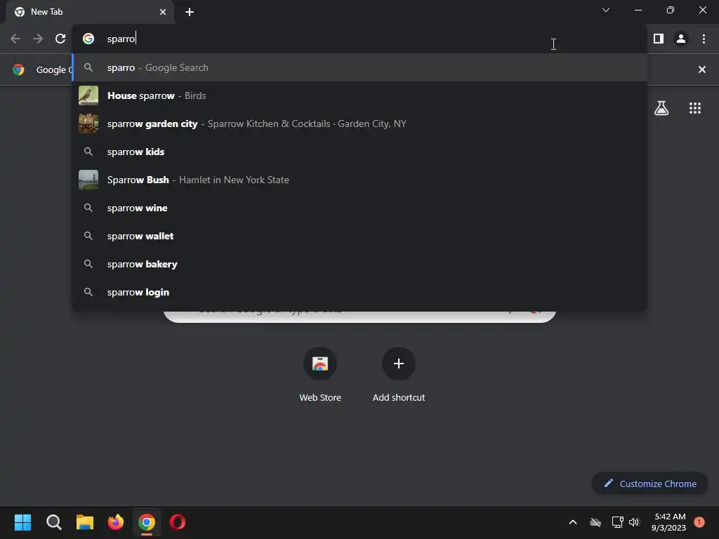Click the OneDrive cloud tray icon
Image resolution: width=719 pixels, height=539 pixels.
click(x=595, y=522)
